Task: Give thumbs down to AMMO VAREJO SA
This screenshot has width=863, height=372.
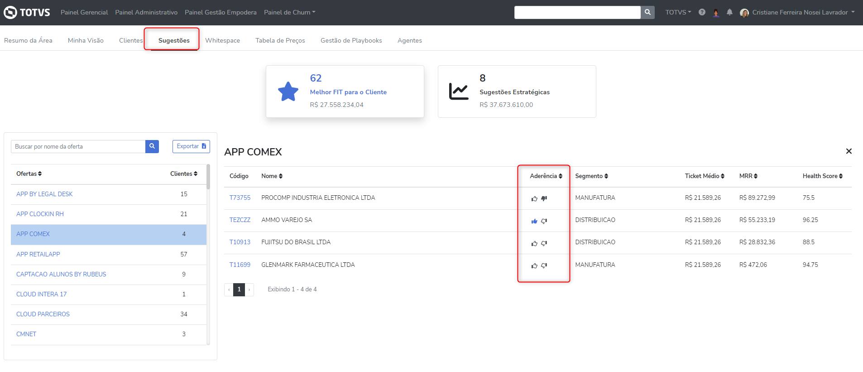Action: 544,221
